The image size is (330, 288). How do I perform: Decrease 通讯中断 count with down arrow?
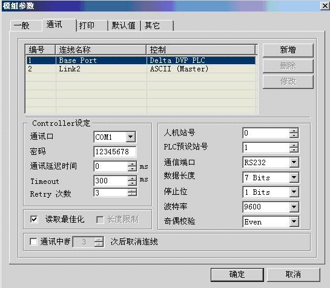(99, 244)
